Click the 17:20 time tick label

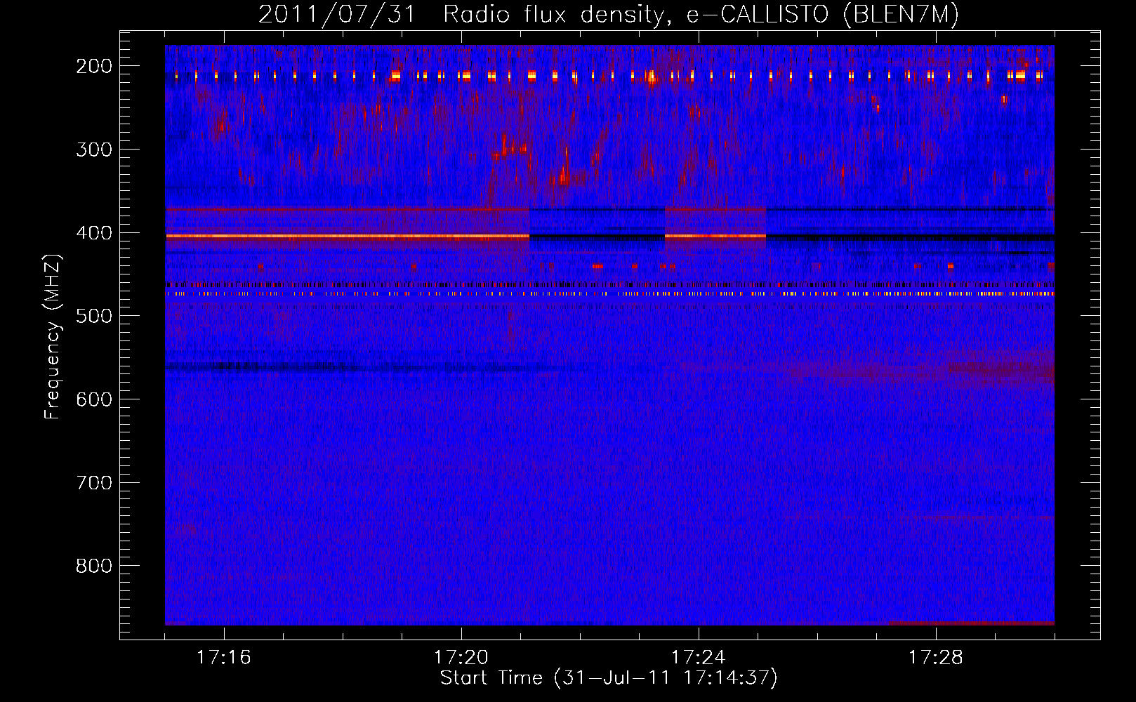click(461, 658)
